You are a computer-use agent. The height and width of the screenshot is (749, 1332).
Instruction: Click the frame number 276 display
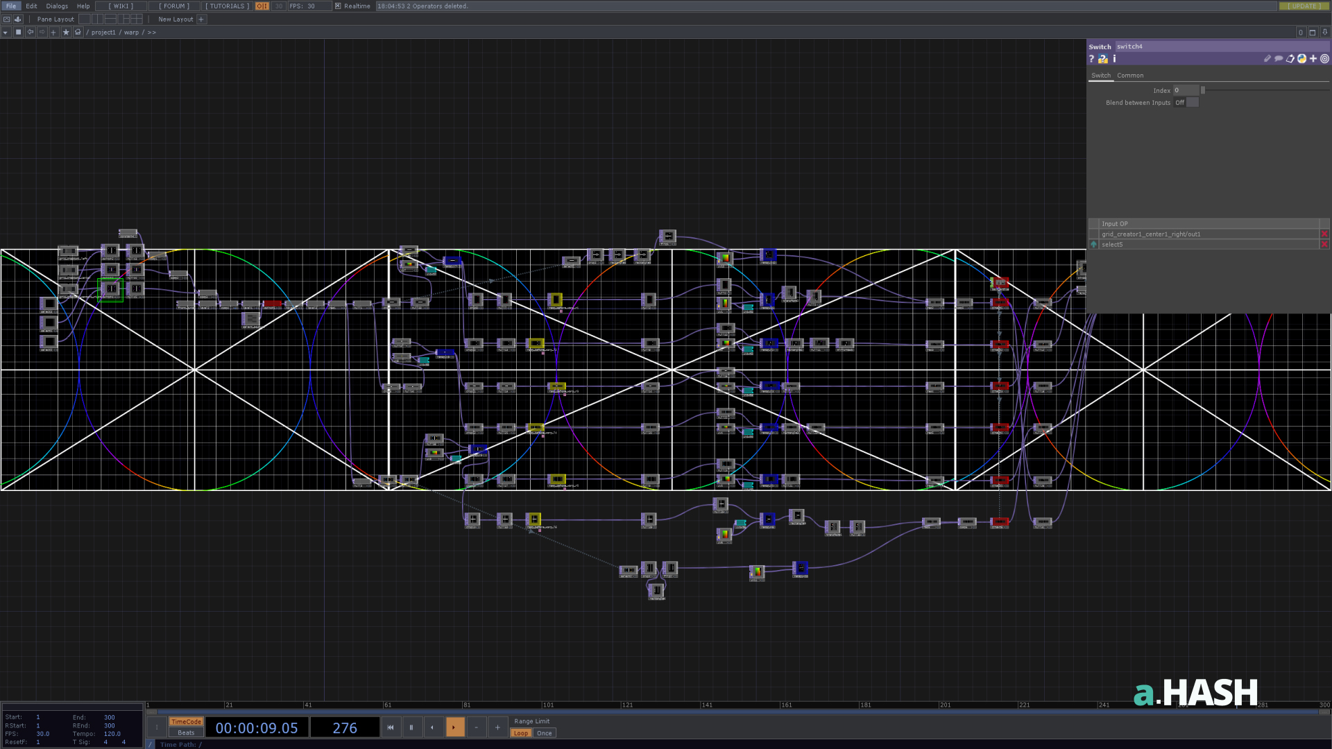click(x=345, y=728)
